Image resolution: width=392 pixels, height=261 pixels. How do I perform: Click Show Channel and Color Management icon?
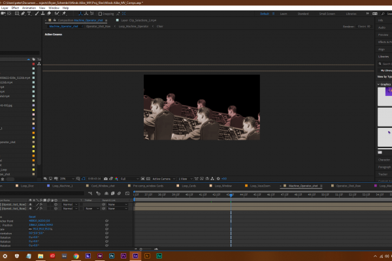point(116,179)
